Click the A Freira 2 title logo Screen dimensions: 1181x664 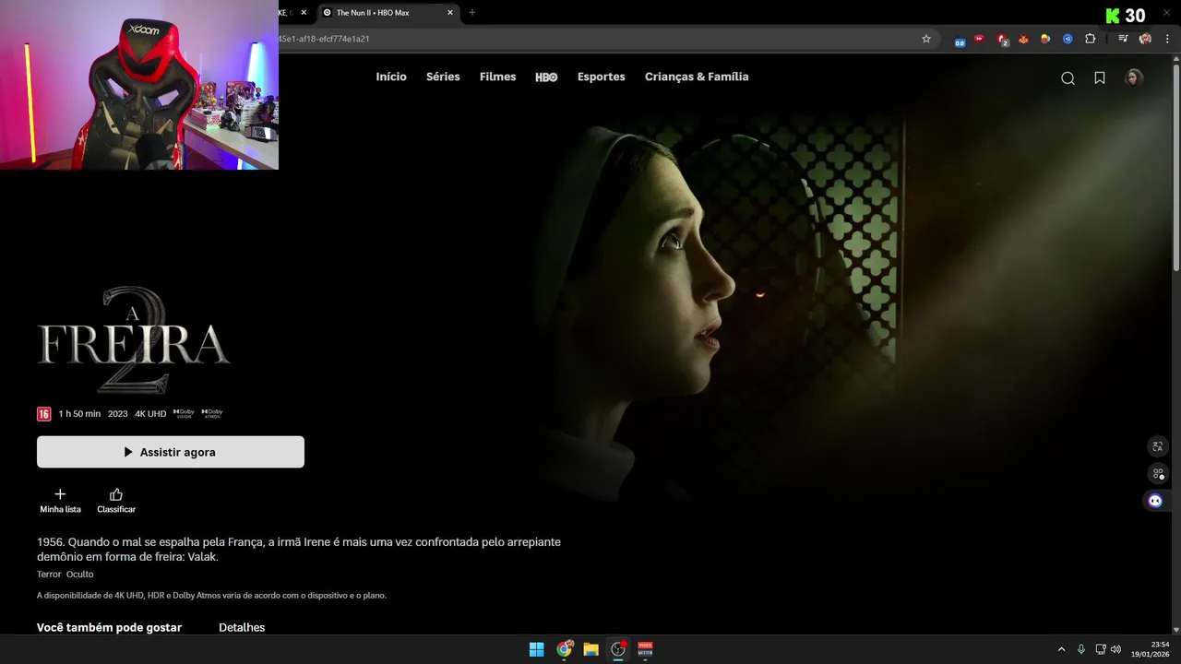tap(134, 339)
